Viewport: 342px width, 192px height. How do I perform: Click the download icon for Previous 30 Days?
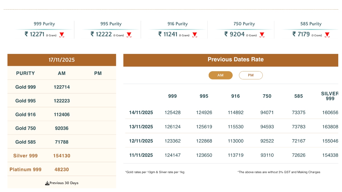47,183
